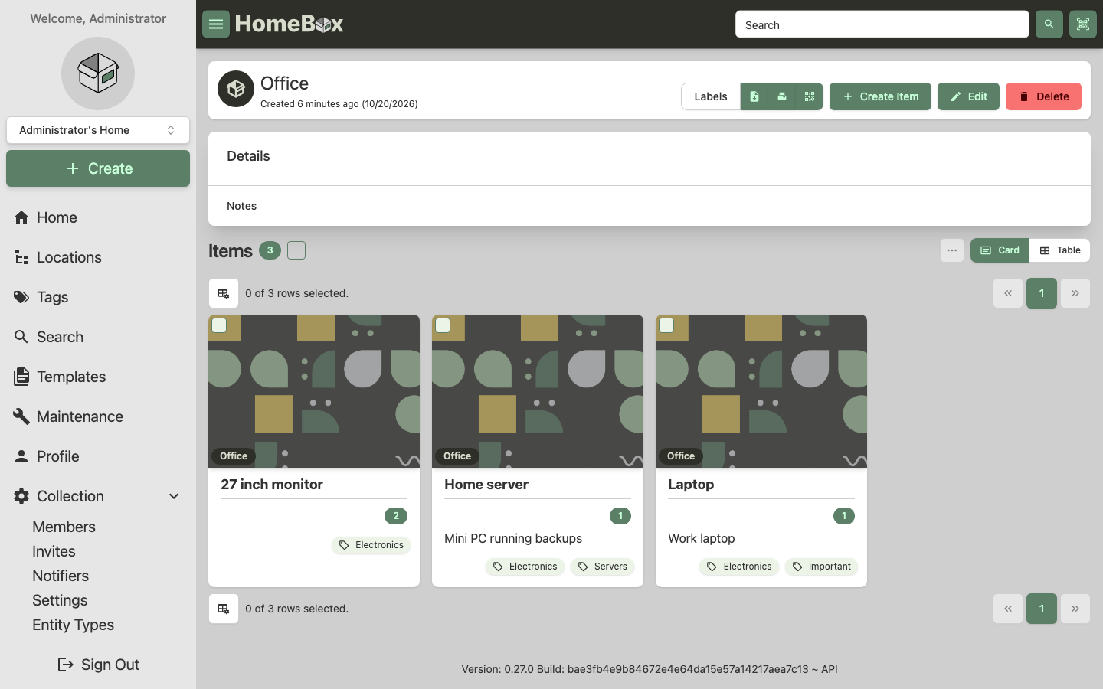
Task: Click the magnifier search submit button
Action: click(x=1049, y=24)
